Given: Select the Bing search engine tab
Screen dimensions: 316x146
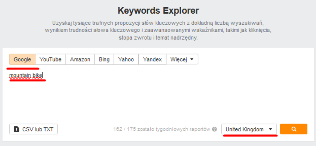Looking at the screenshot, I should point(104,60).
